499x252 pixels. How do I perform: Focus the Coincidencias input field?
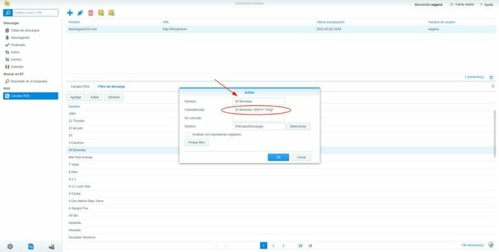point(259,110)
